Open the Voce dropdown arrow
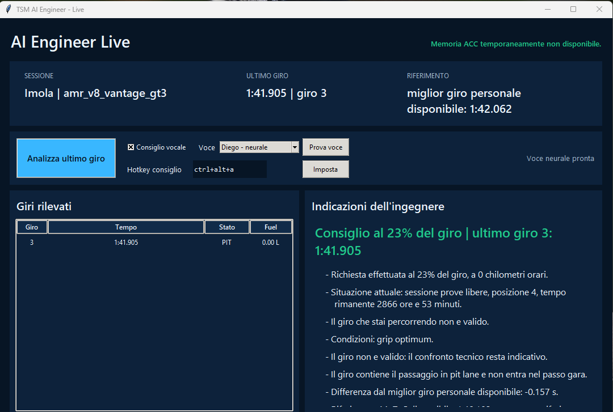 click(295, 147)
